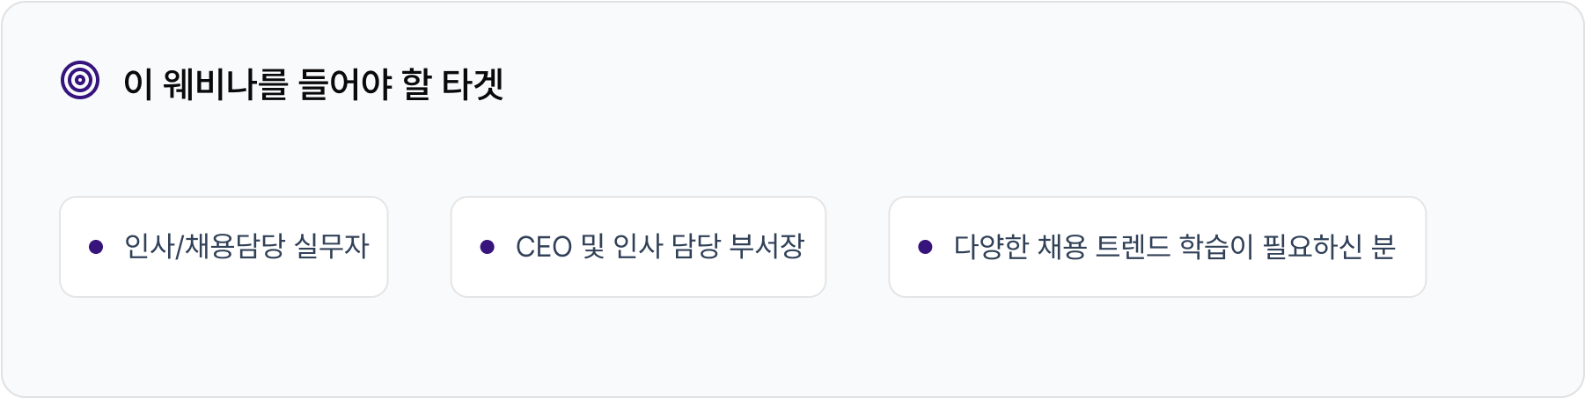Click the bullet dot before 다양한 채용 트렌드
Image resolution: width=1585 pixels, height=398 pixels.
pos(925,247)
